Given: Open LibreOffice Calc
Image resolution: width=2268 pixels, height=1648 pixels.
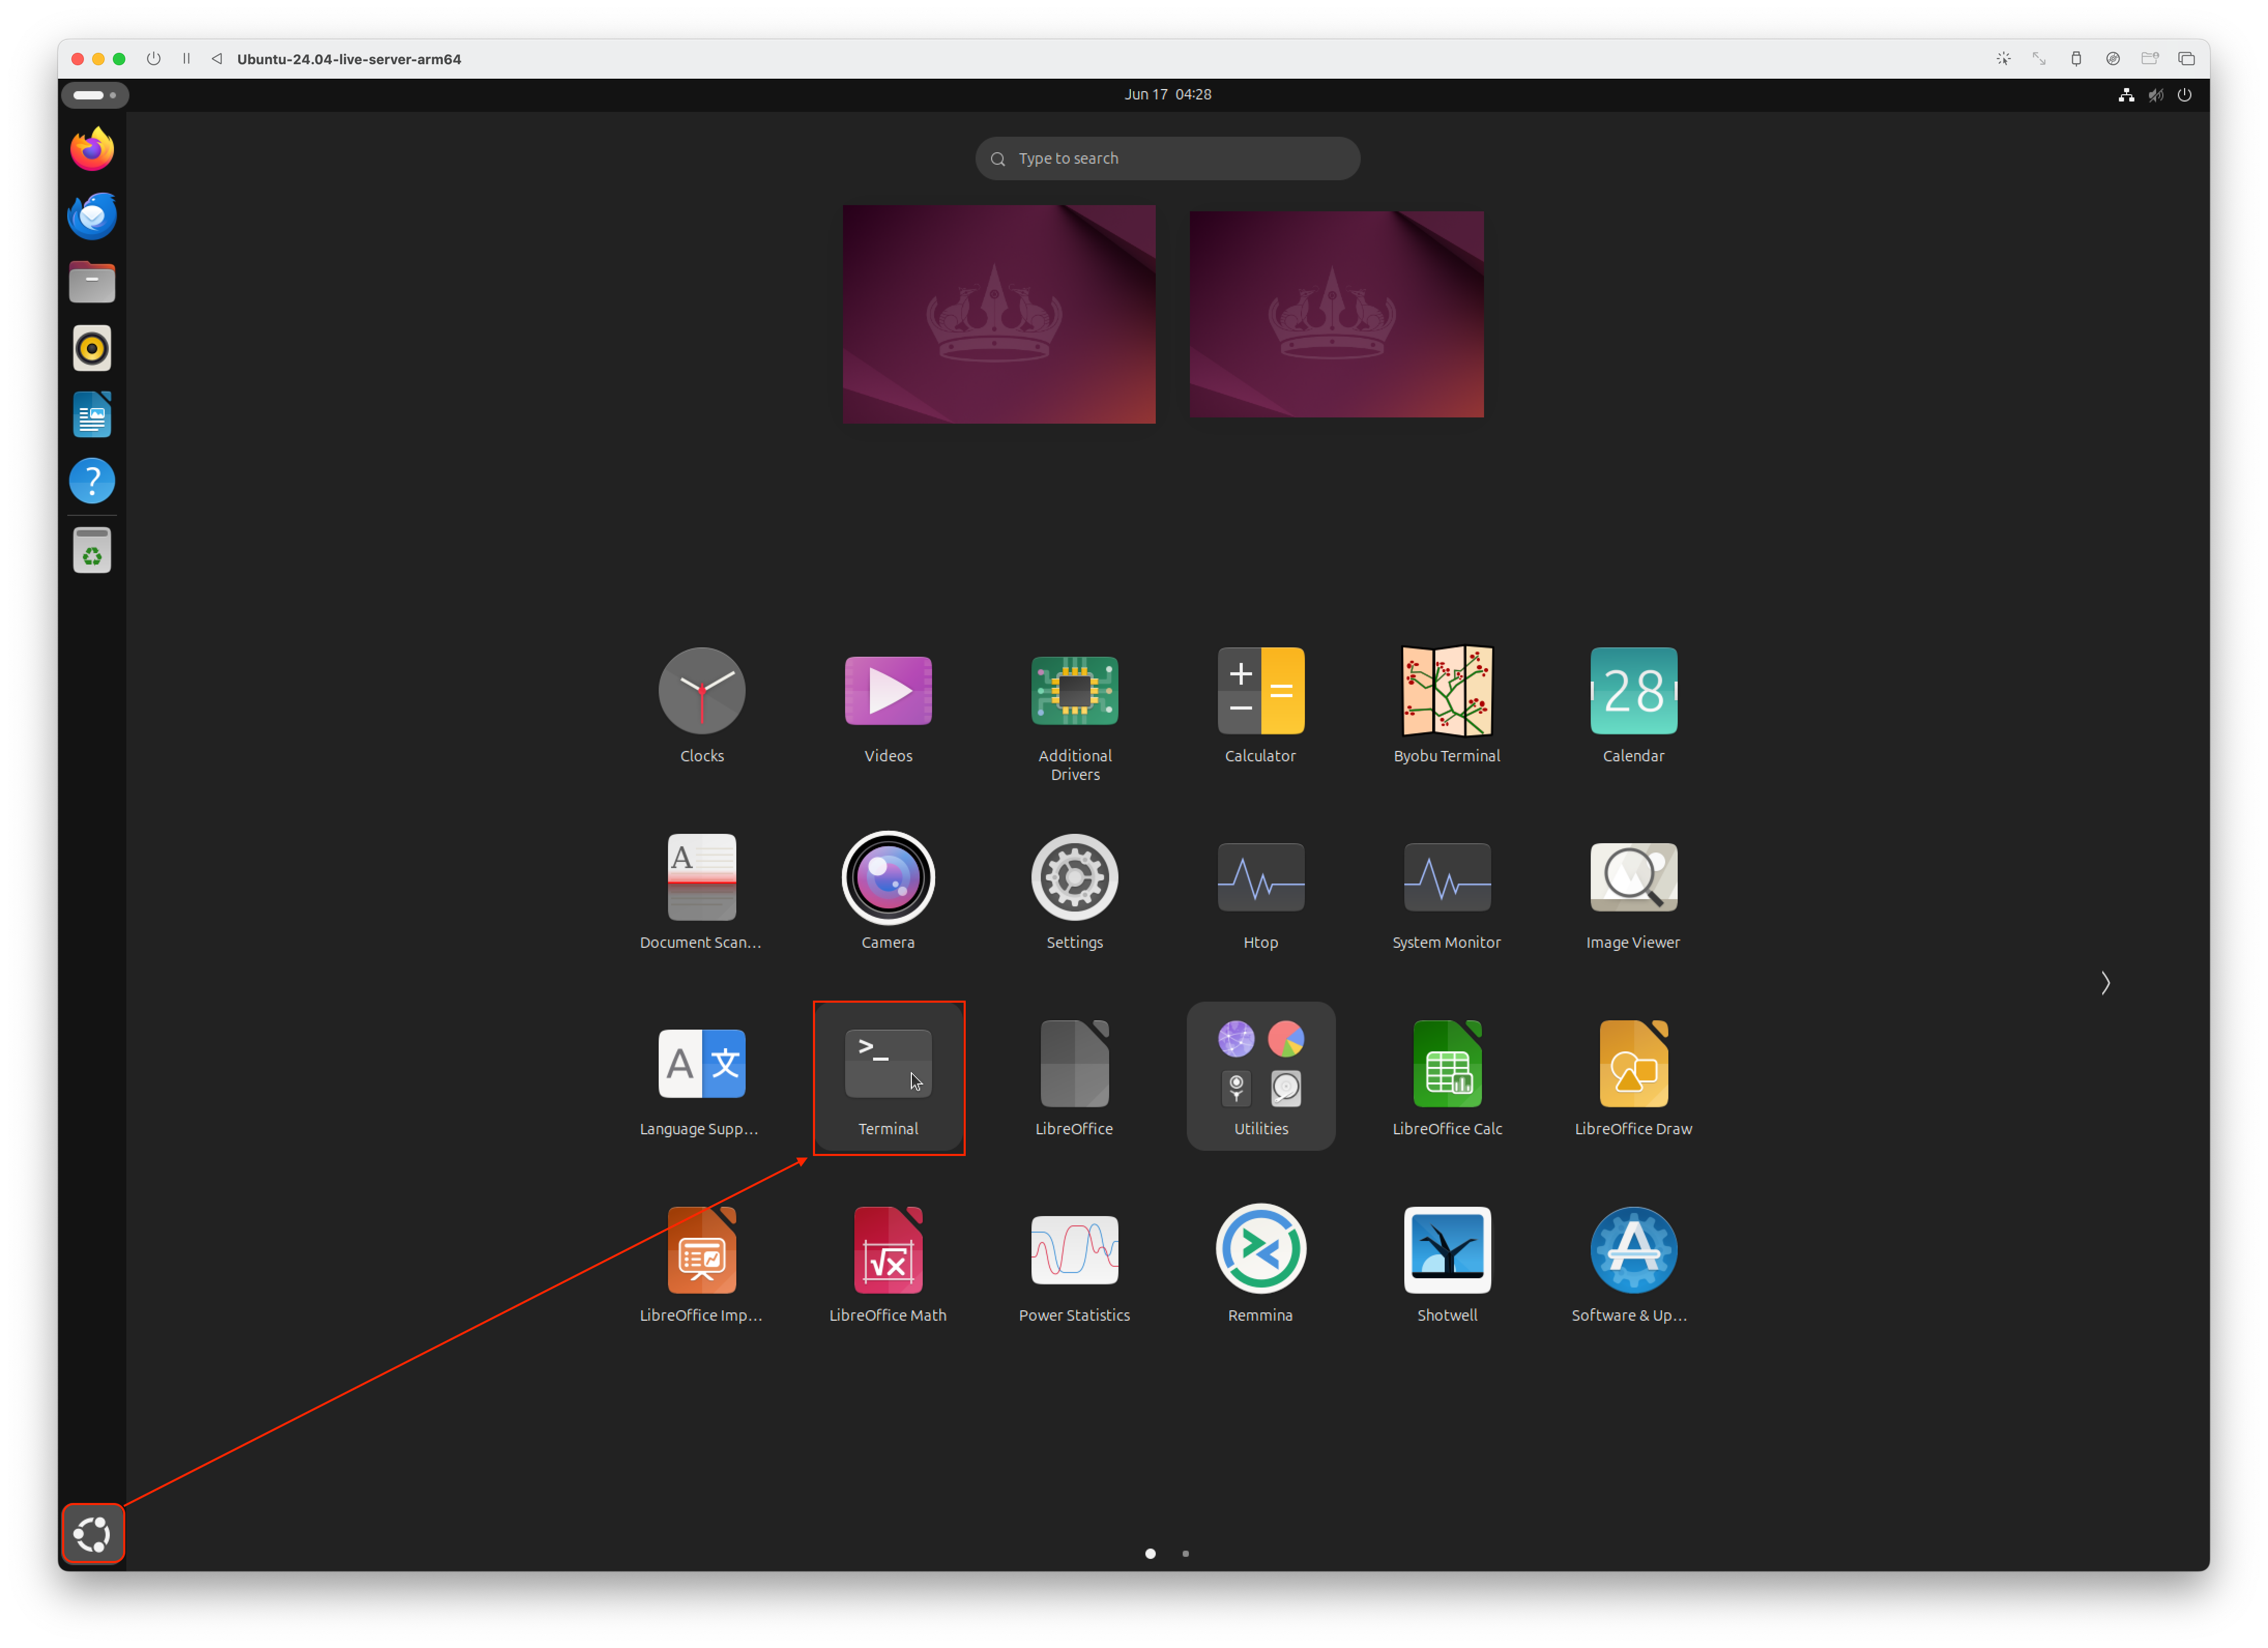Looking at the screenshot, I should click(x=1446, y=1064).
